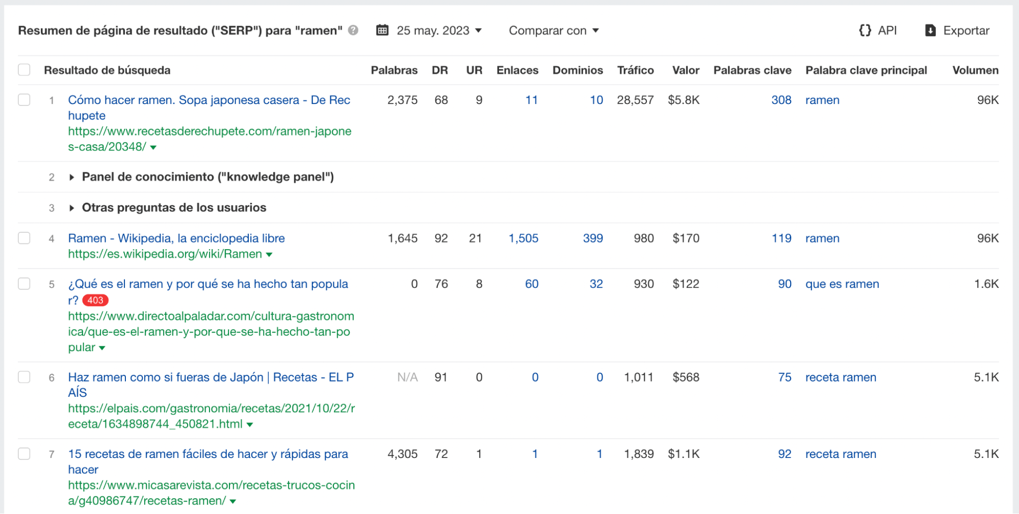Select the header checkbox to select all results
The height and width of the screenshot is (514, 1019).
(x=24, y=69)
